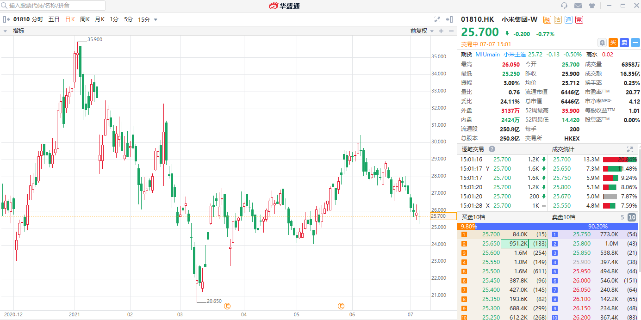
Task: Open the messages envelope icon
Action: 578,6
